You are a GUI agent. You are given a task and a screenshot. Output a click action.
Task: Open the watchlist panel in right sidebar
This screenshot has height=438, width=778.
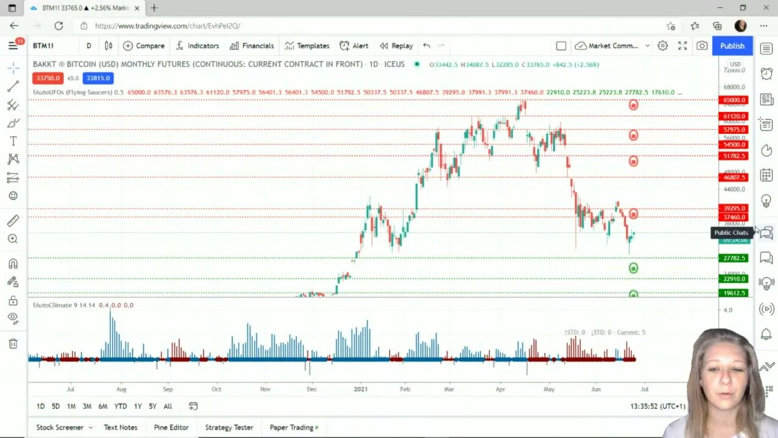(x=766, y=49)
